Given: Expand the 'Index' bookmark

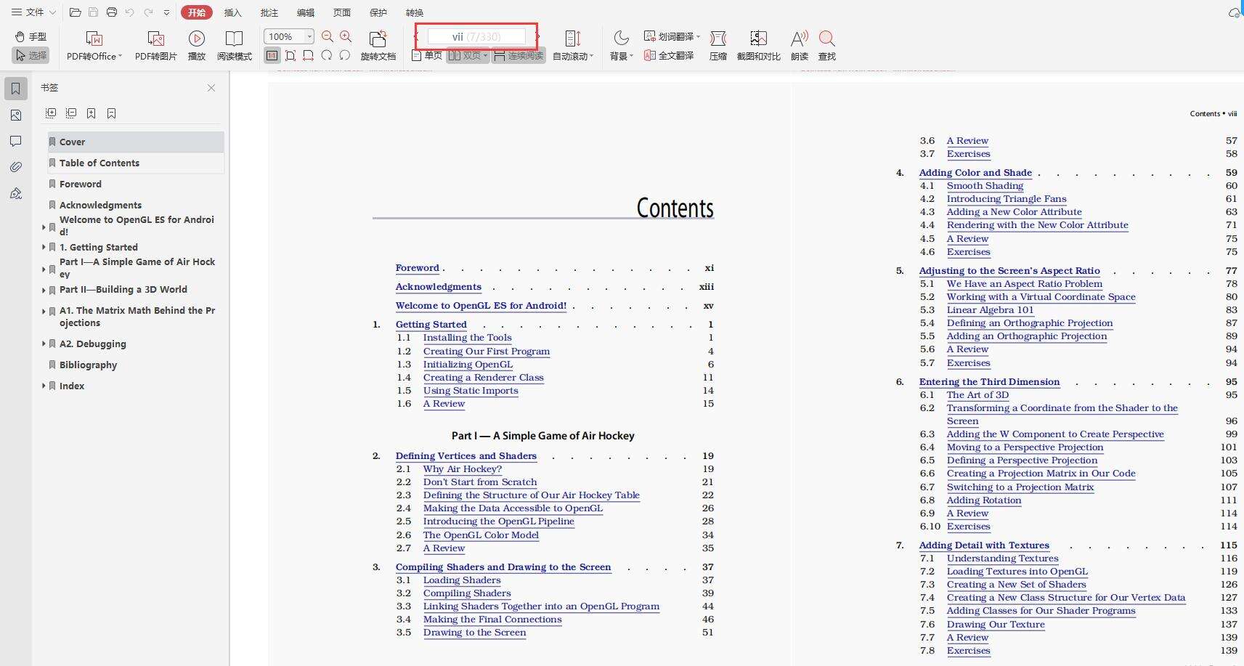Looking at the screenshot, I should [x=44, y=386].
